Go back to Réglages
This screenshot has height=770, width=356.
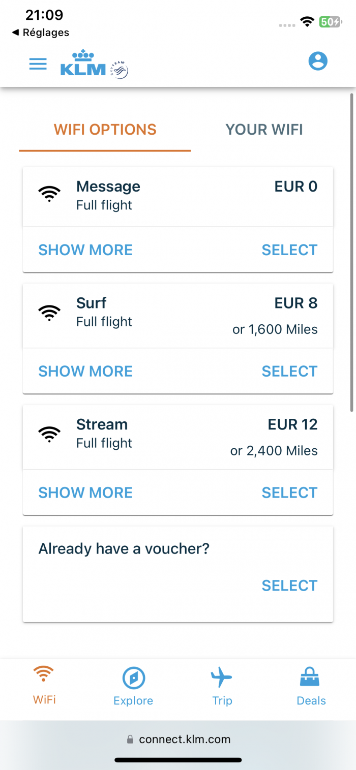click(41, 33)
